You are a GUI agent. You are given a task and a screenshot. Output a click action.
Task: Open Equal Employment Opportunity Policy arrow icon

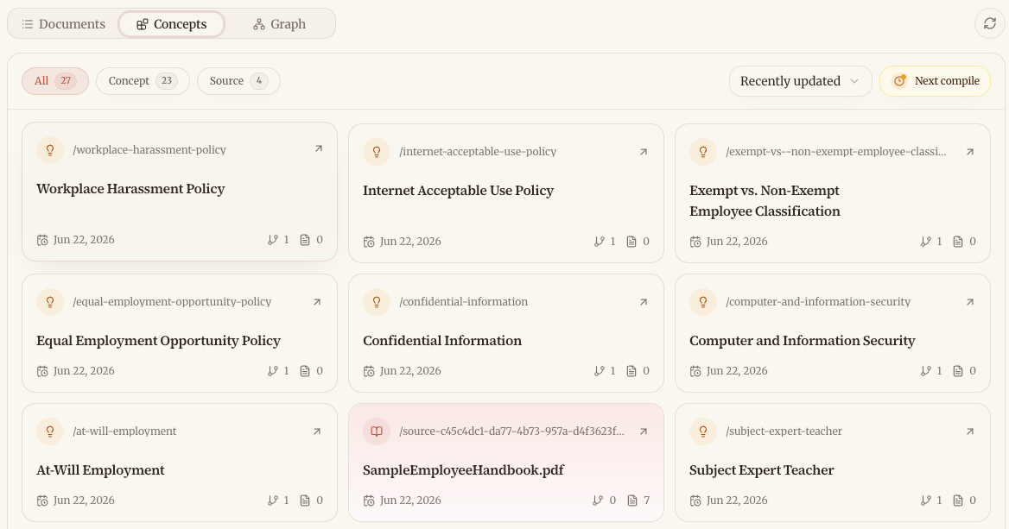click(316, 302)
